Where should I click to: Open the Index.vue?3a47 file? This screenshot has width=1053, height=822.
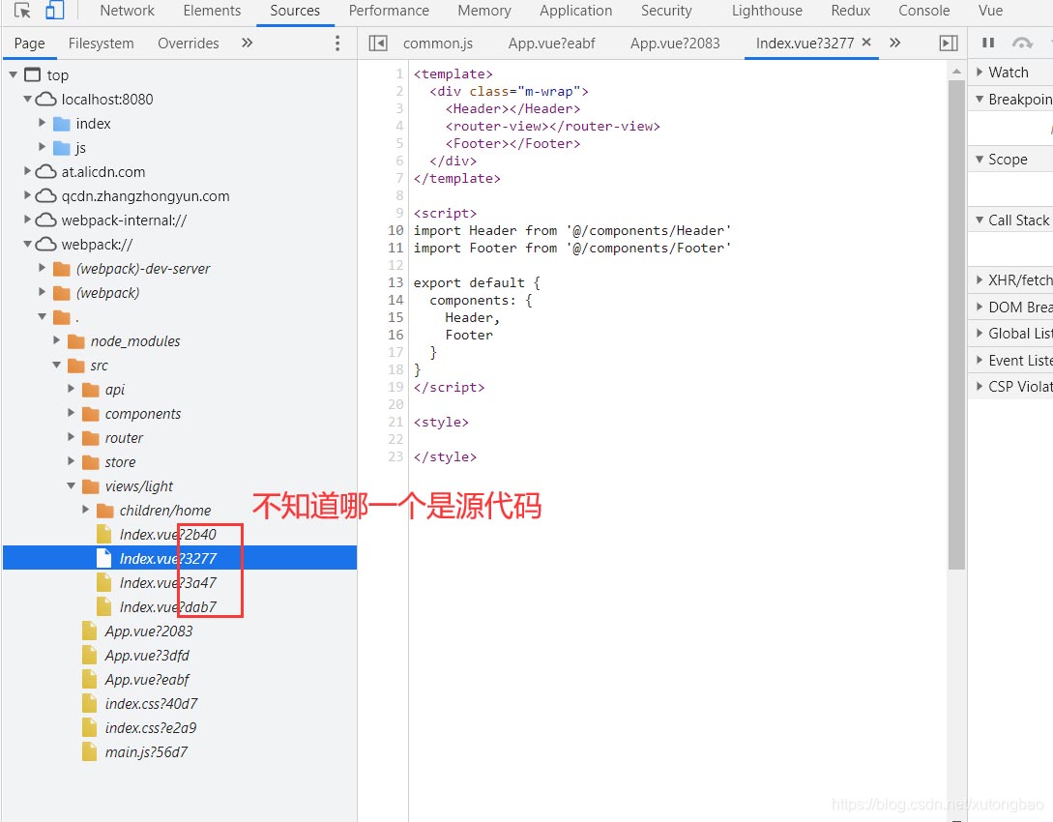[167, 583]
